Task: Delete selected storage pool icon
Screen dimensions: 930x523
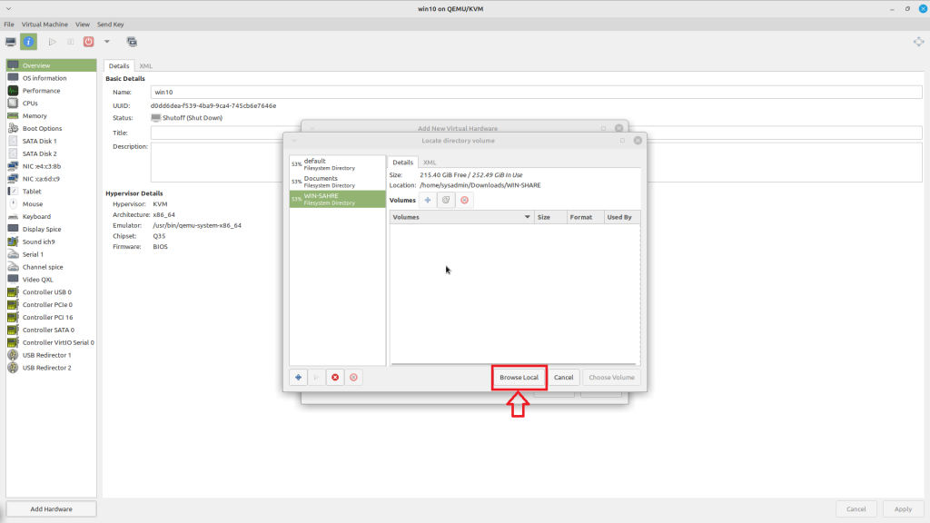Action: coord(353,377)
